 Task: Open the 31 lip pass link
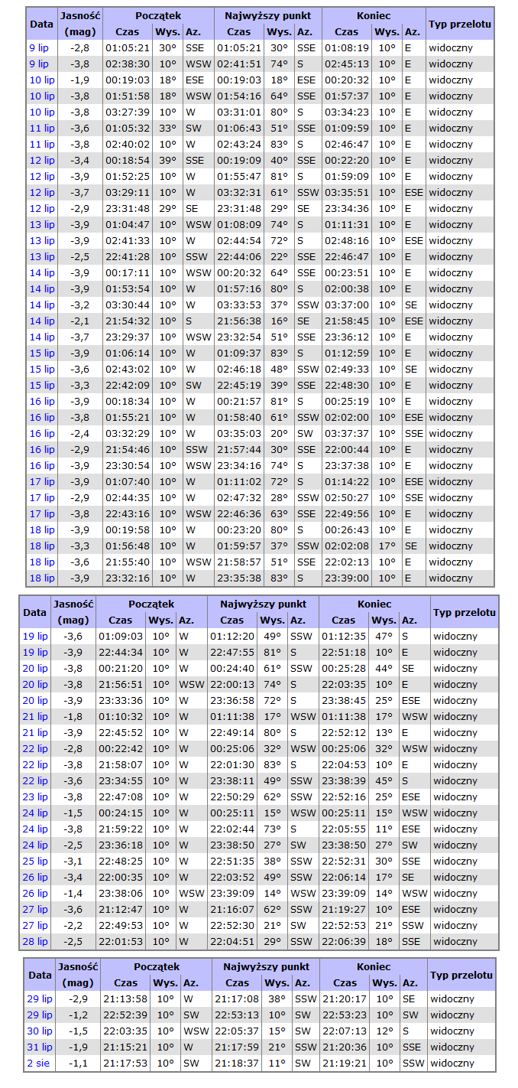pyautogui.click(x=40, y=1047)
